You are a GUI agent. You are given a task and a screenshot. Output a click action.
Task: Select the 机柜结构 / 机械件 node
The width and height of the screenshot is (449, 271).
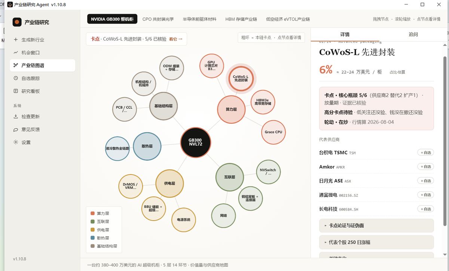point(144,83)
